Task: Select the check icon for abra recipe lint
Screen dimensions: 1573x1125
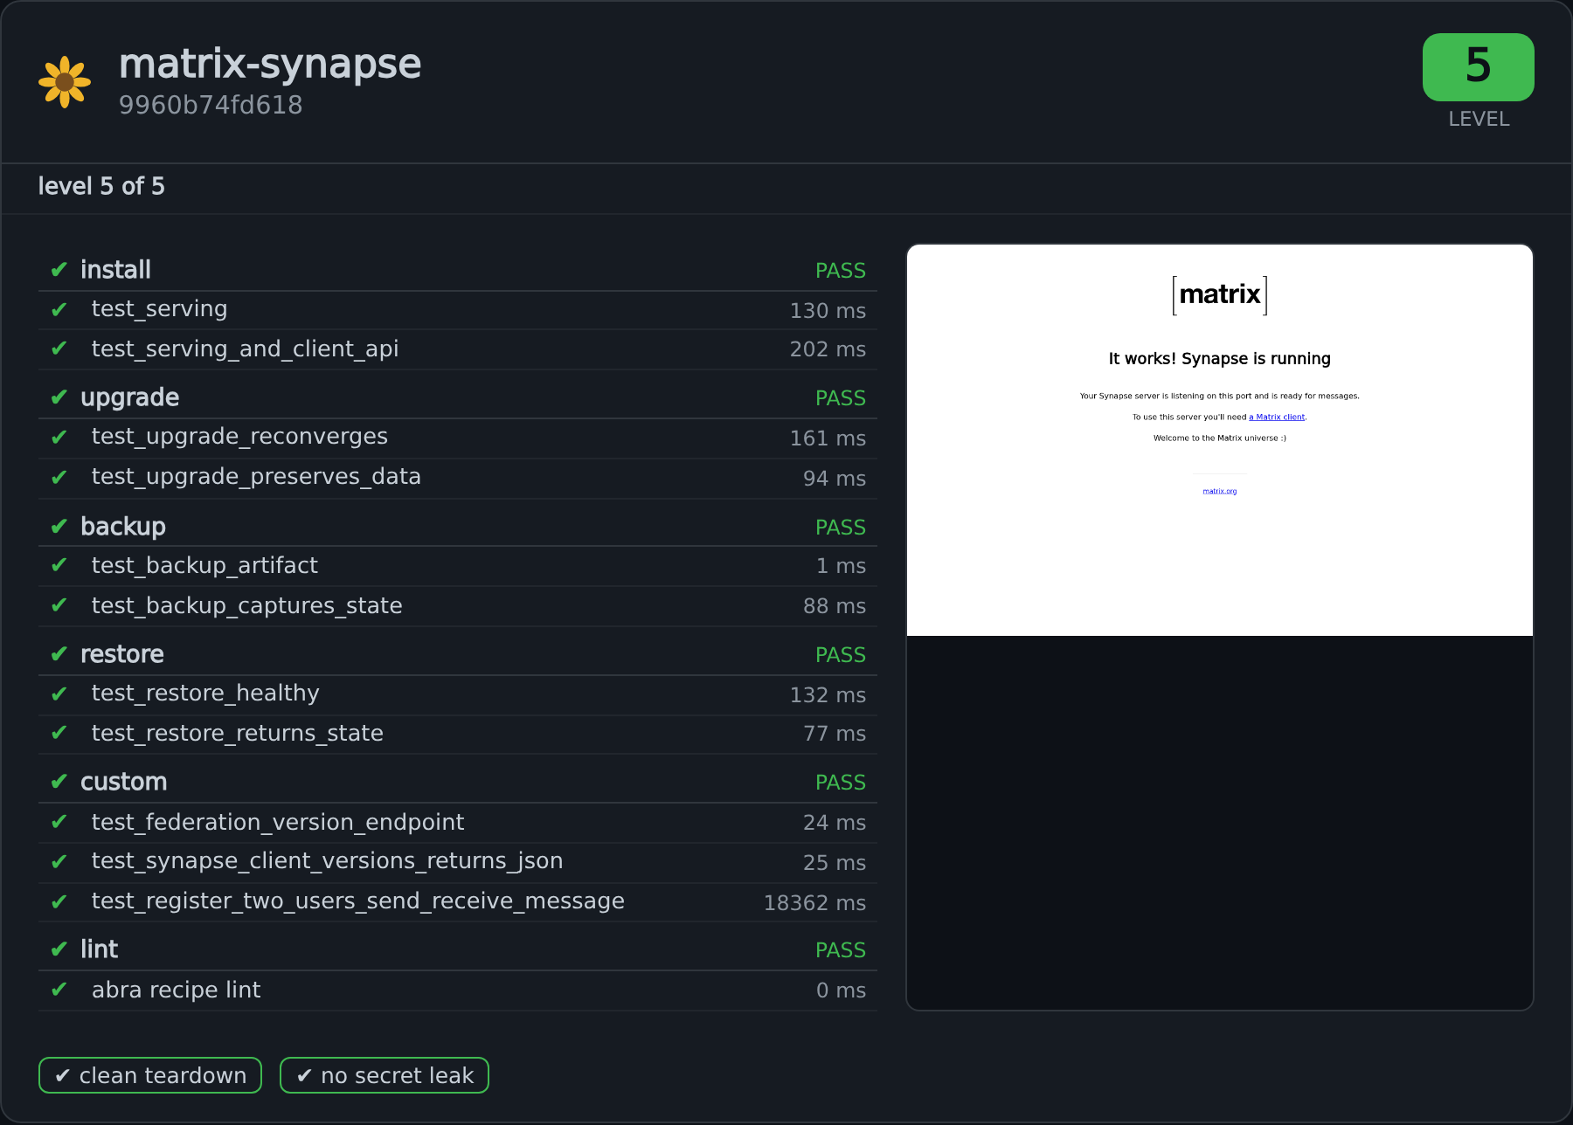Action: pos(59,990)
